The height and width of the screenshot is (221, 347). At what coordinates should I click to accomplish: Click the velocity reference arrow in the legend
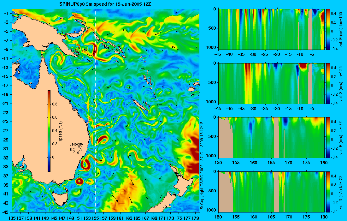pyautogui.click(x=77, y=147)
